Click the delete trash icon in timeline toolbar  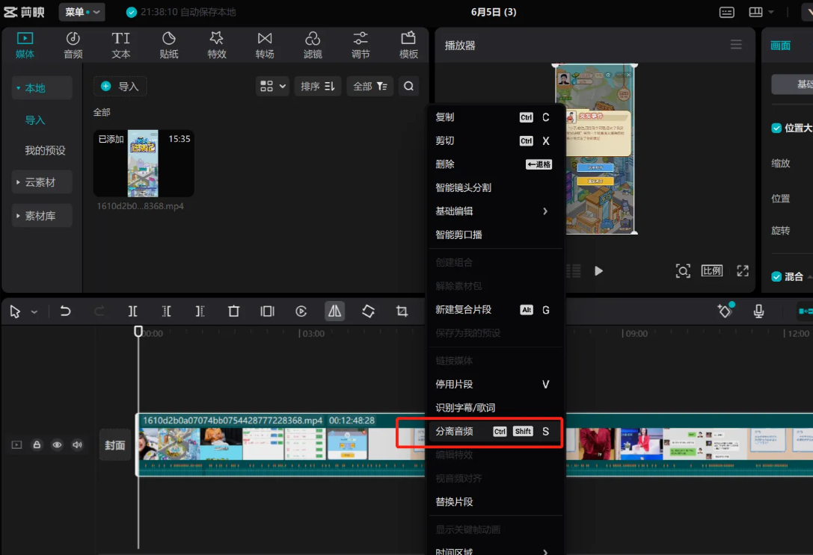point(233,311)
